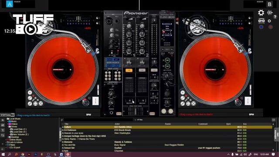
Task: Click the browser layout options icon above the scrollbar
Action: [274, 120]
